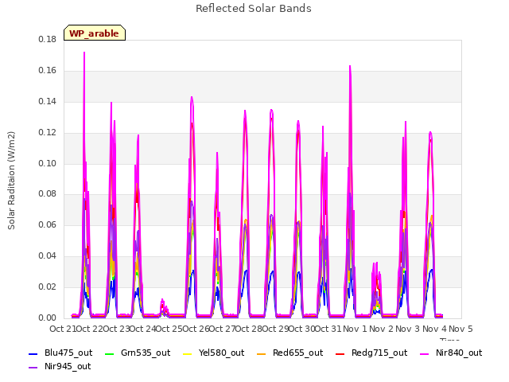Click the Nov 5 x-axis date label
This screenshot has width=509, height=382.
pos(460,329)
